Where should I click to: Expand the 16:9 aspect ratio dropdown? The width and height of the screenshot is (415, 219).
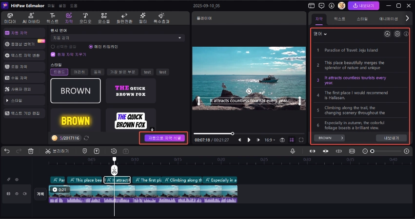coord(269,140)
